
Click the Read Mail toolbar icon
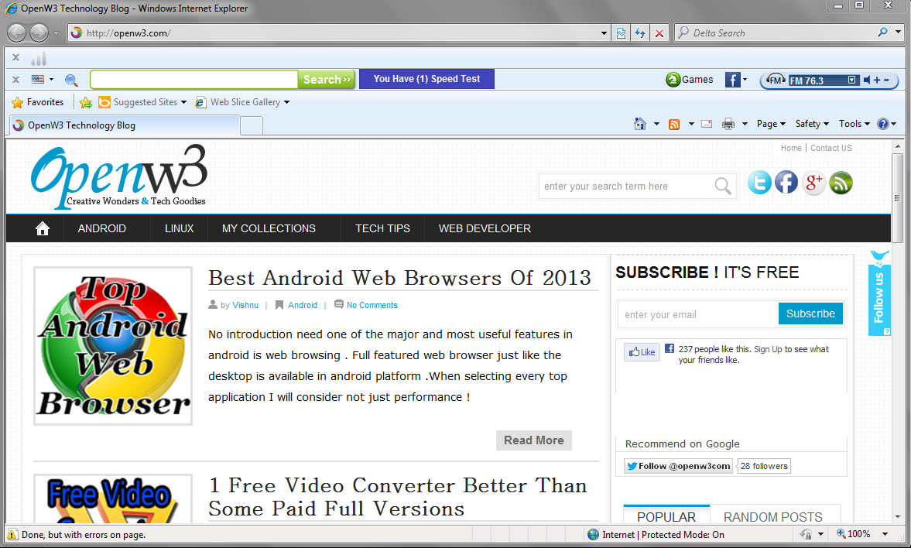click(707, 124)
